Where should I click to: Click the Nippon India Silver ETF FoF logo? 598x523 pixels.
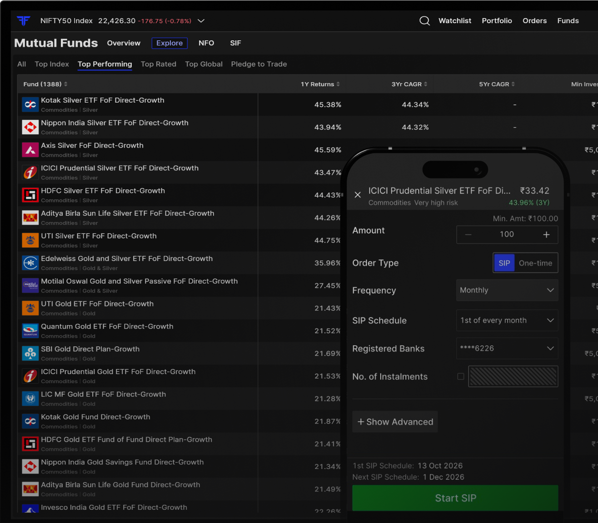point(30,127)
